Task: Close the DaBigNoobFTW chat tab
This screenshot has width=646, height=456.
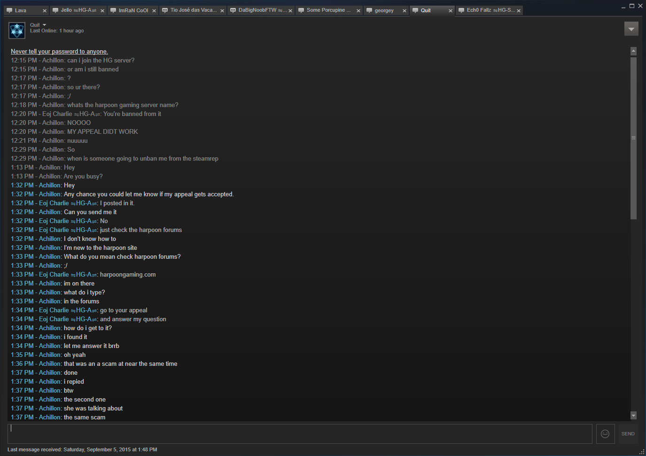Action: click(290, 11)
